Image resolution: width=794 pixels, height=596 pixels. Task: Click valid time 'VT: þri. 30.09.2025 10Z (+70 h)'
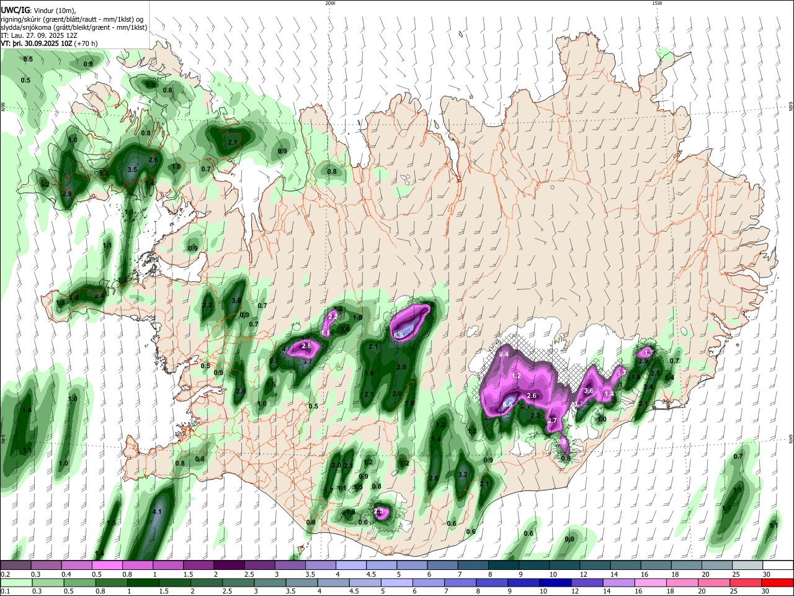(x=50, y=43)
